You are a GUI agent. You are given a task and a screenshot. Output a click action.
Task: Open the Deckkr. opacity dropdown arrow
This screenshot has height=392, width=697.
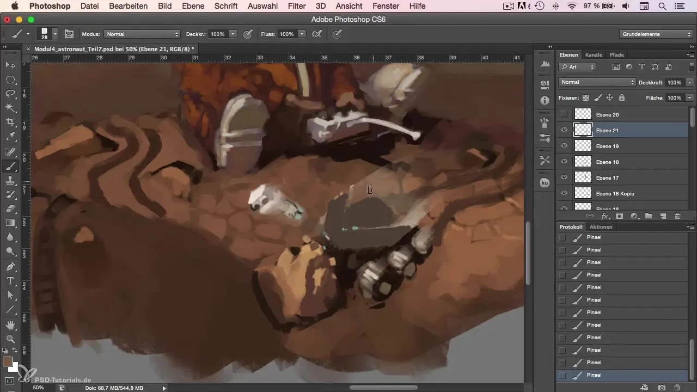coord(233,34)
